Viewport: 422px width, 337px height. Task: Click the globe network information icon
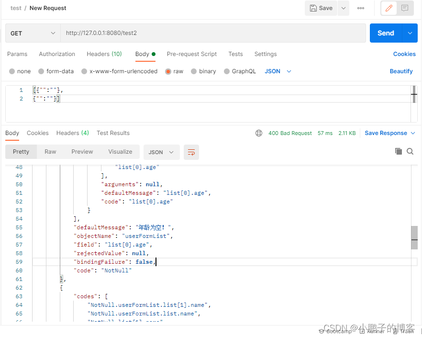tap(259, 133)
